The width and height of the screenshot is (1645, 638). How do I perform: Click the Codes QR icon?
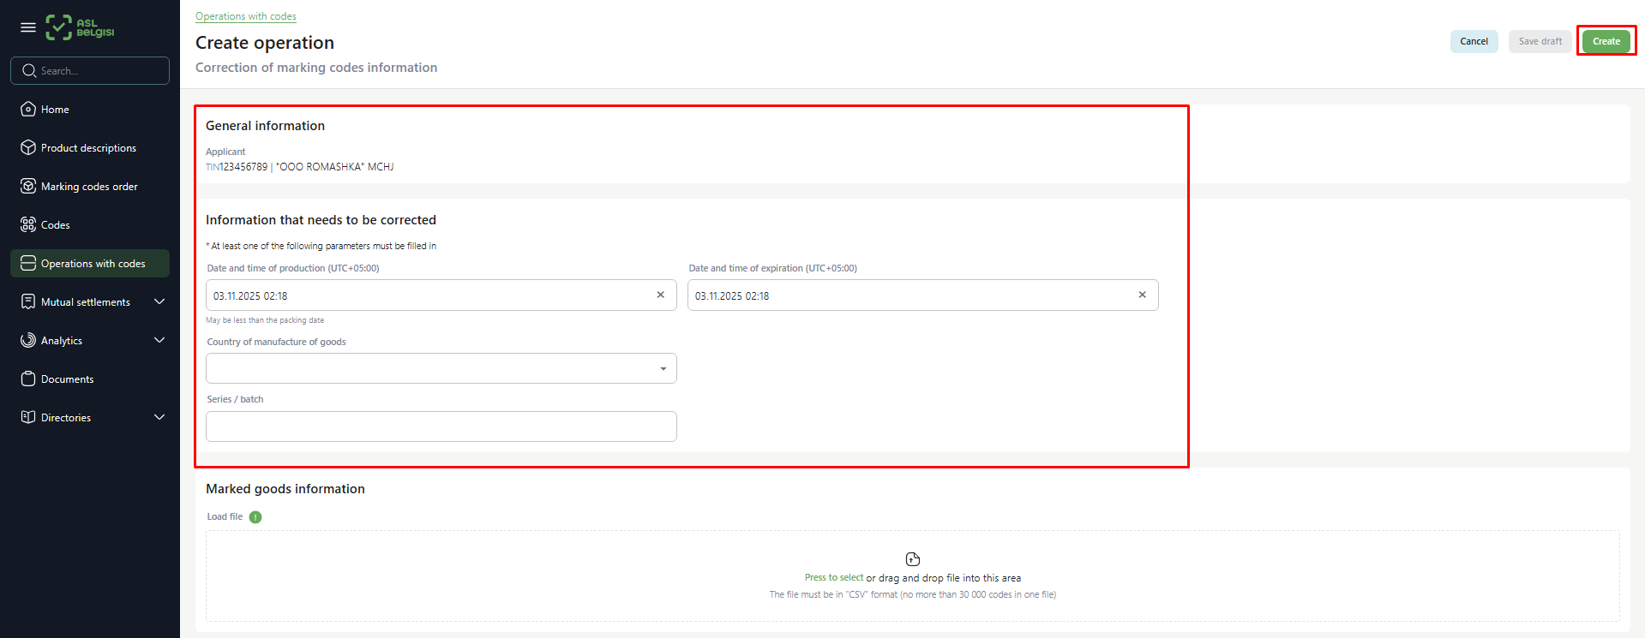tap(28, 224)
